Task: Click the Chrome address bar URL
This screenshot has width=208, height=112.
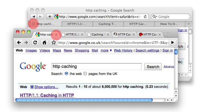Action: coord(113,43)
